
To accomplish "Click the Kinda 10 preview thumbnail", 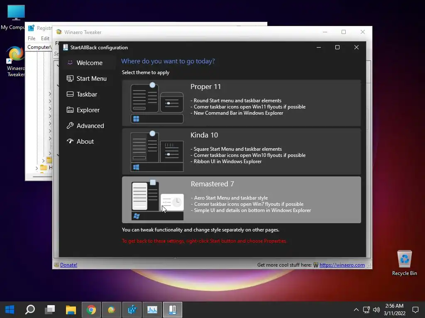I will [x=157, y=152].
